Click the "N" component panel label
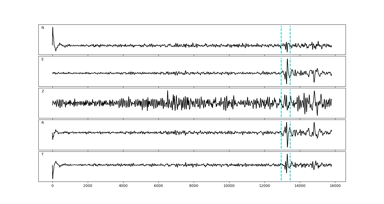This screenshot has width=384, height=204. [43, 28]
